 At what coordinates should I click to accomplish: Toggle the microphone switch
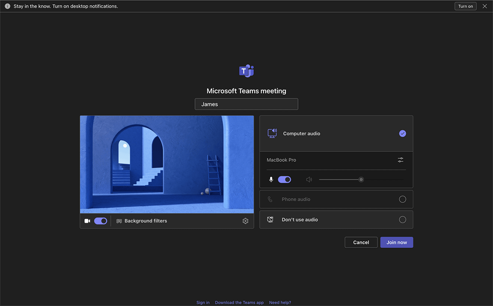point(285,179)
